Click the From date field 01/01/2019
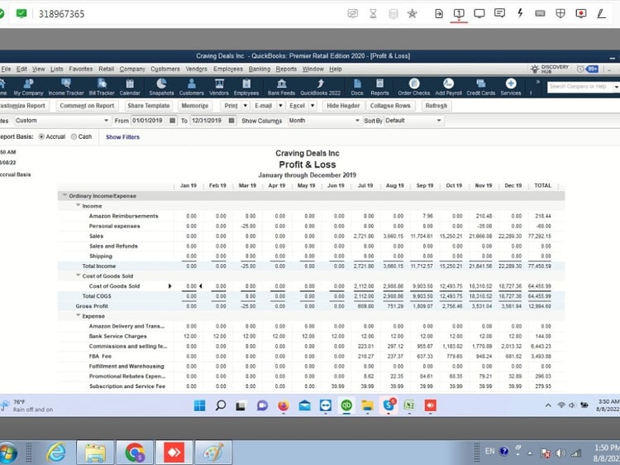The width and height of the screenshot is (620, 465). point(150,120)
